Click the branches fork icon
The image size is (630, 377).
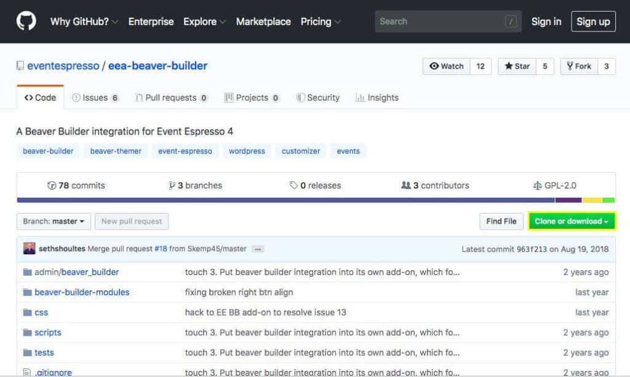(x=172, y=185)
